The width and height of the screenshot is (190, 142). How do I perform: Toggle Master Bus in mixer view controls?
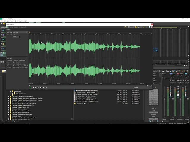(x=153, y=102)
